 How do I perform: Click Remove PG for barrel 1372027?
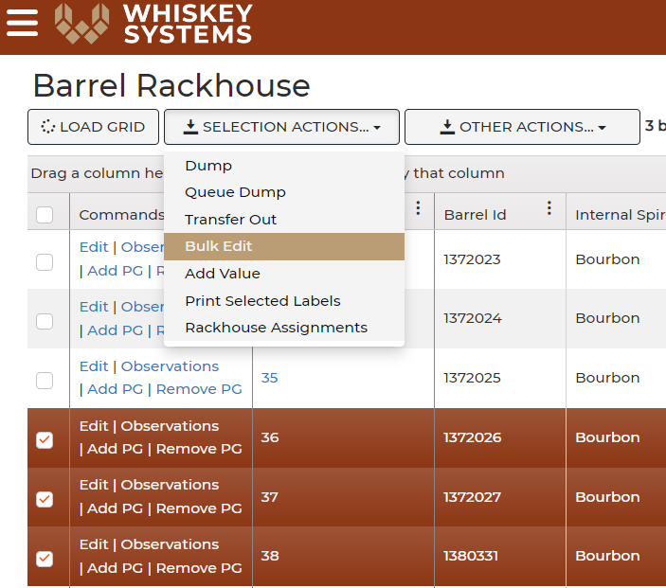pos(199,508)
